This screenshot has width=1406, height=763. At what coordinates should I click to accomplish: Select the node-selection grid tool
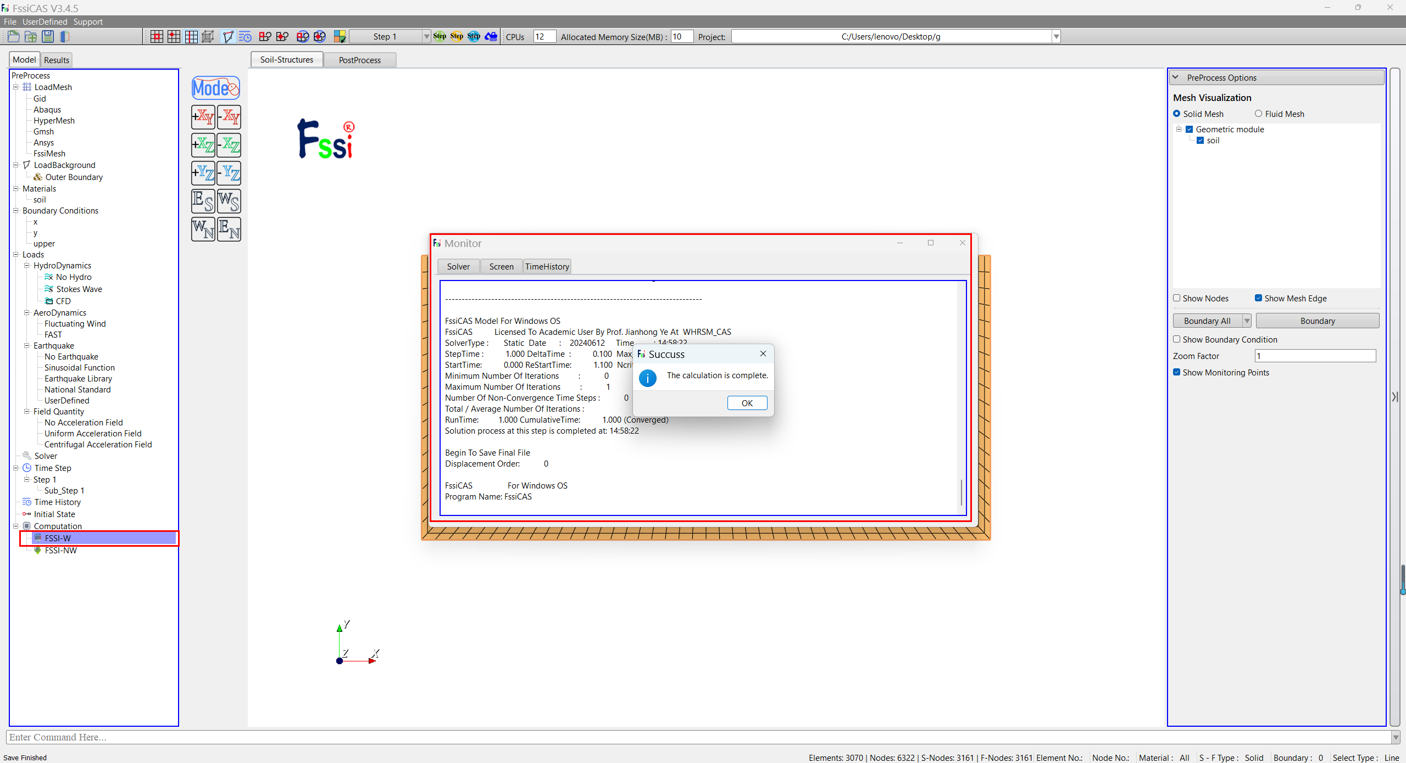point(174,37)
